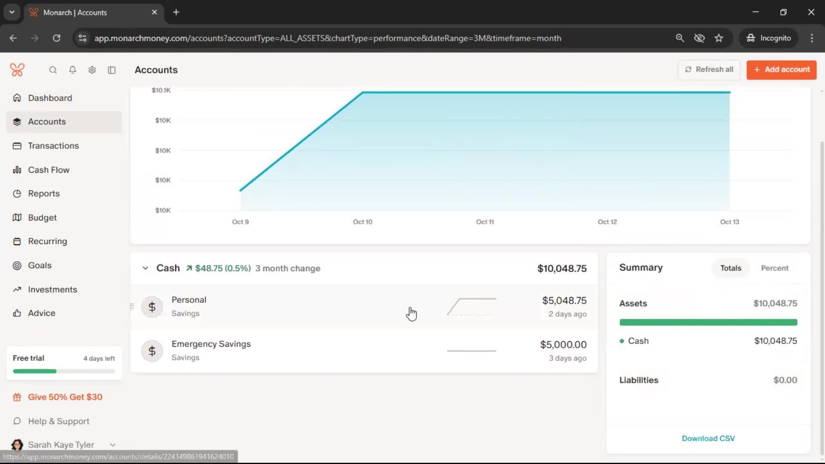Click the Monarch butterfly logo

17,70
